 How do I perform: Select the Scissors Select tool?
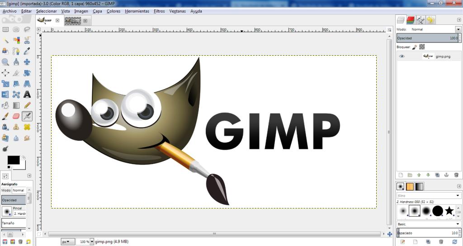click(x=27, y=40)
